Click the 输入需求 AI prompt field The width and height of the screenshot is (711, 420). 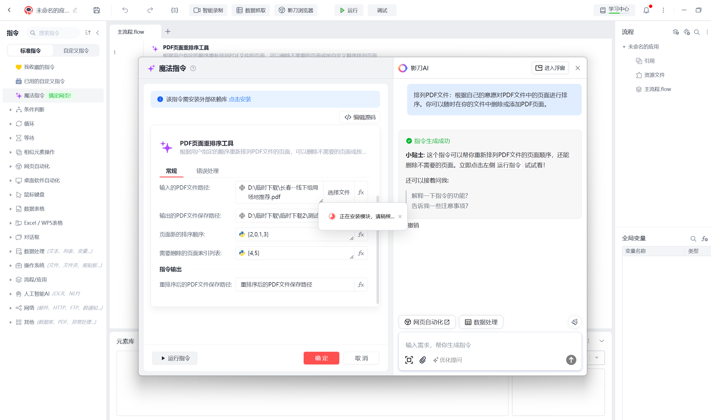[482, 345]
